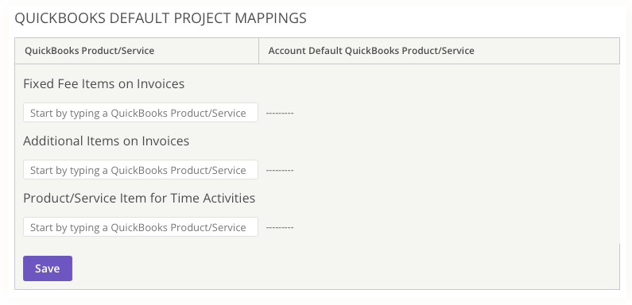Click the 'Additional Items on Invoices' label
This screenshot has height=305, width=632.
(106, 141)
